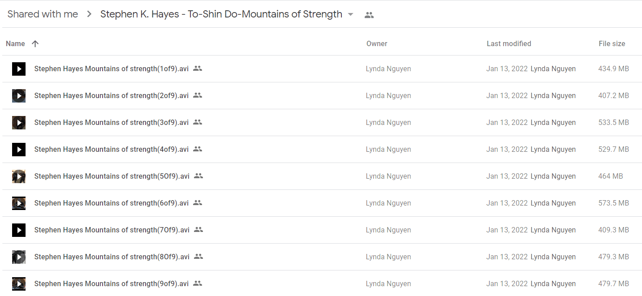Click the shared folder icon in the breadcrumb

369,15
